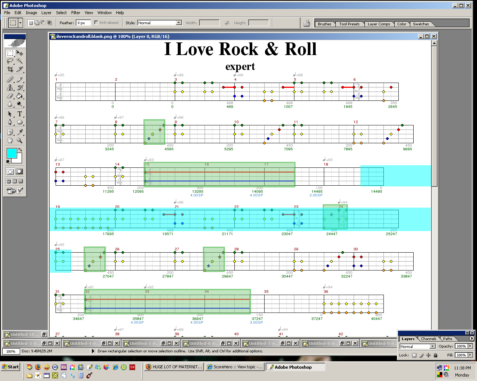Select the Eyedropper tool
477x381 pixels.
20,132
